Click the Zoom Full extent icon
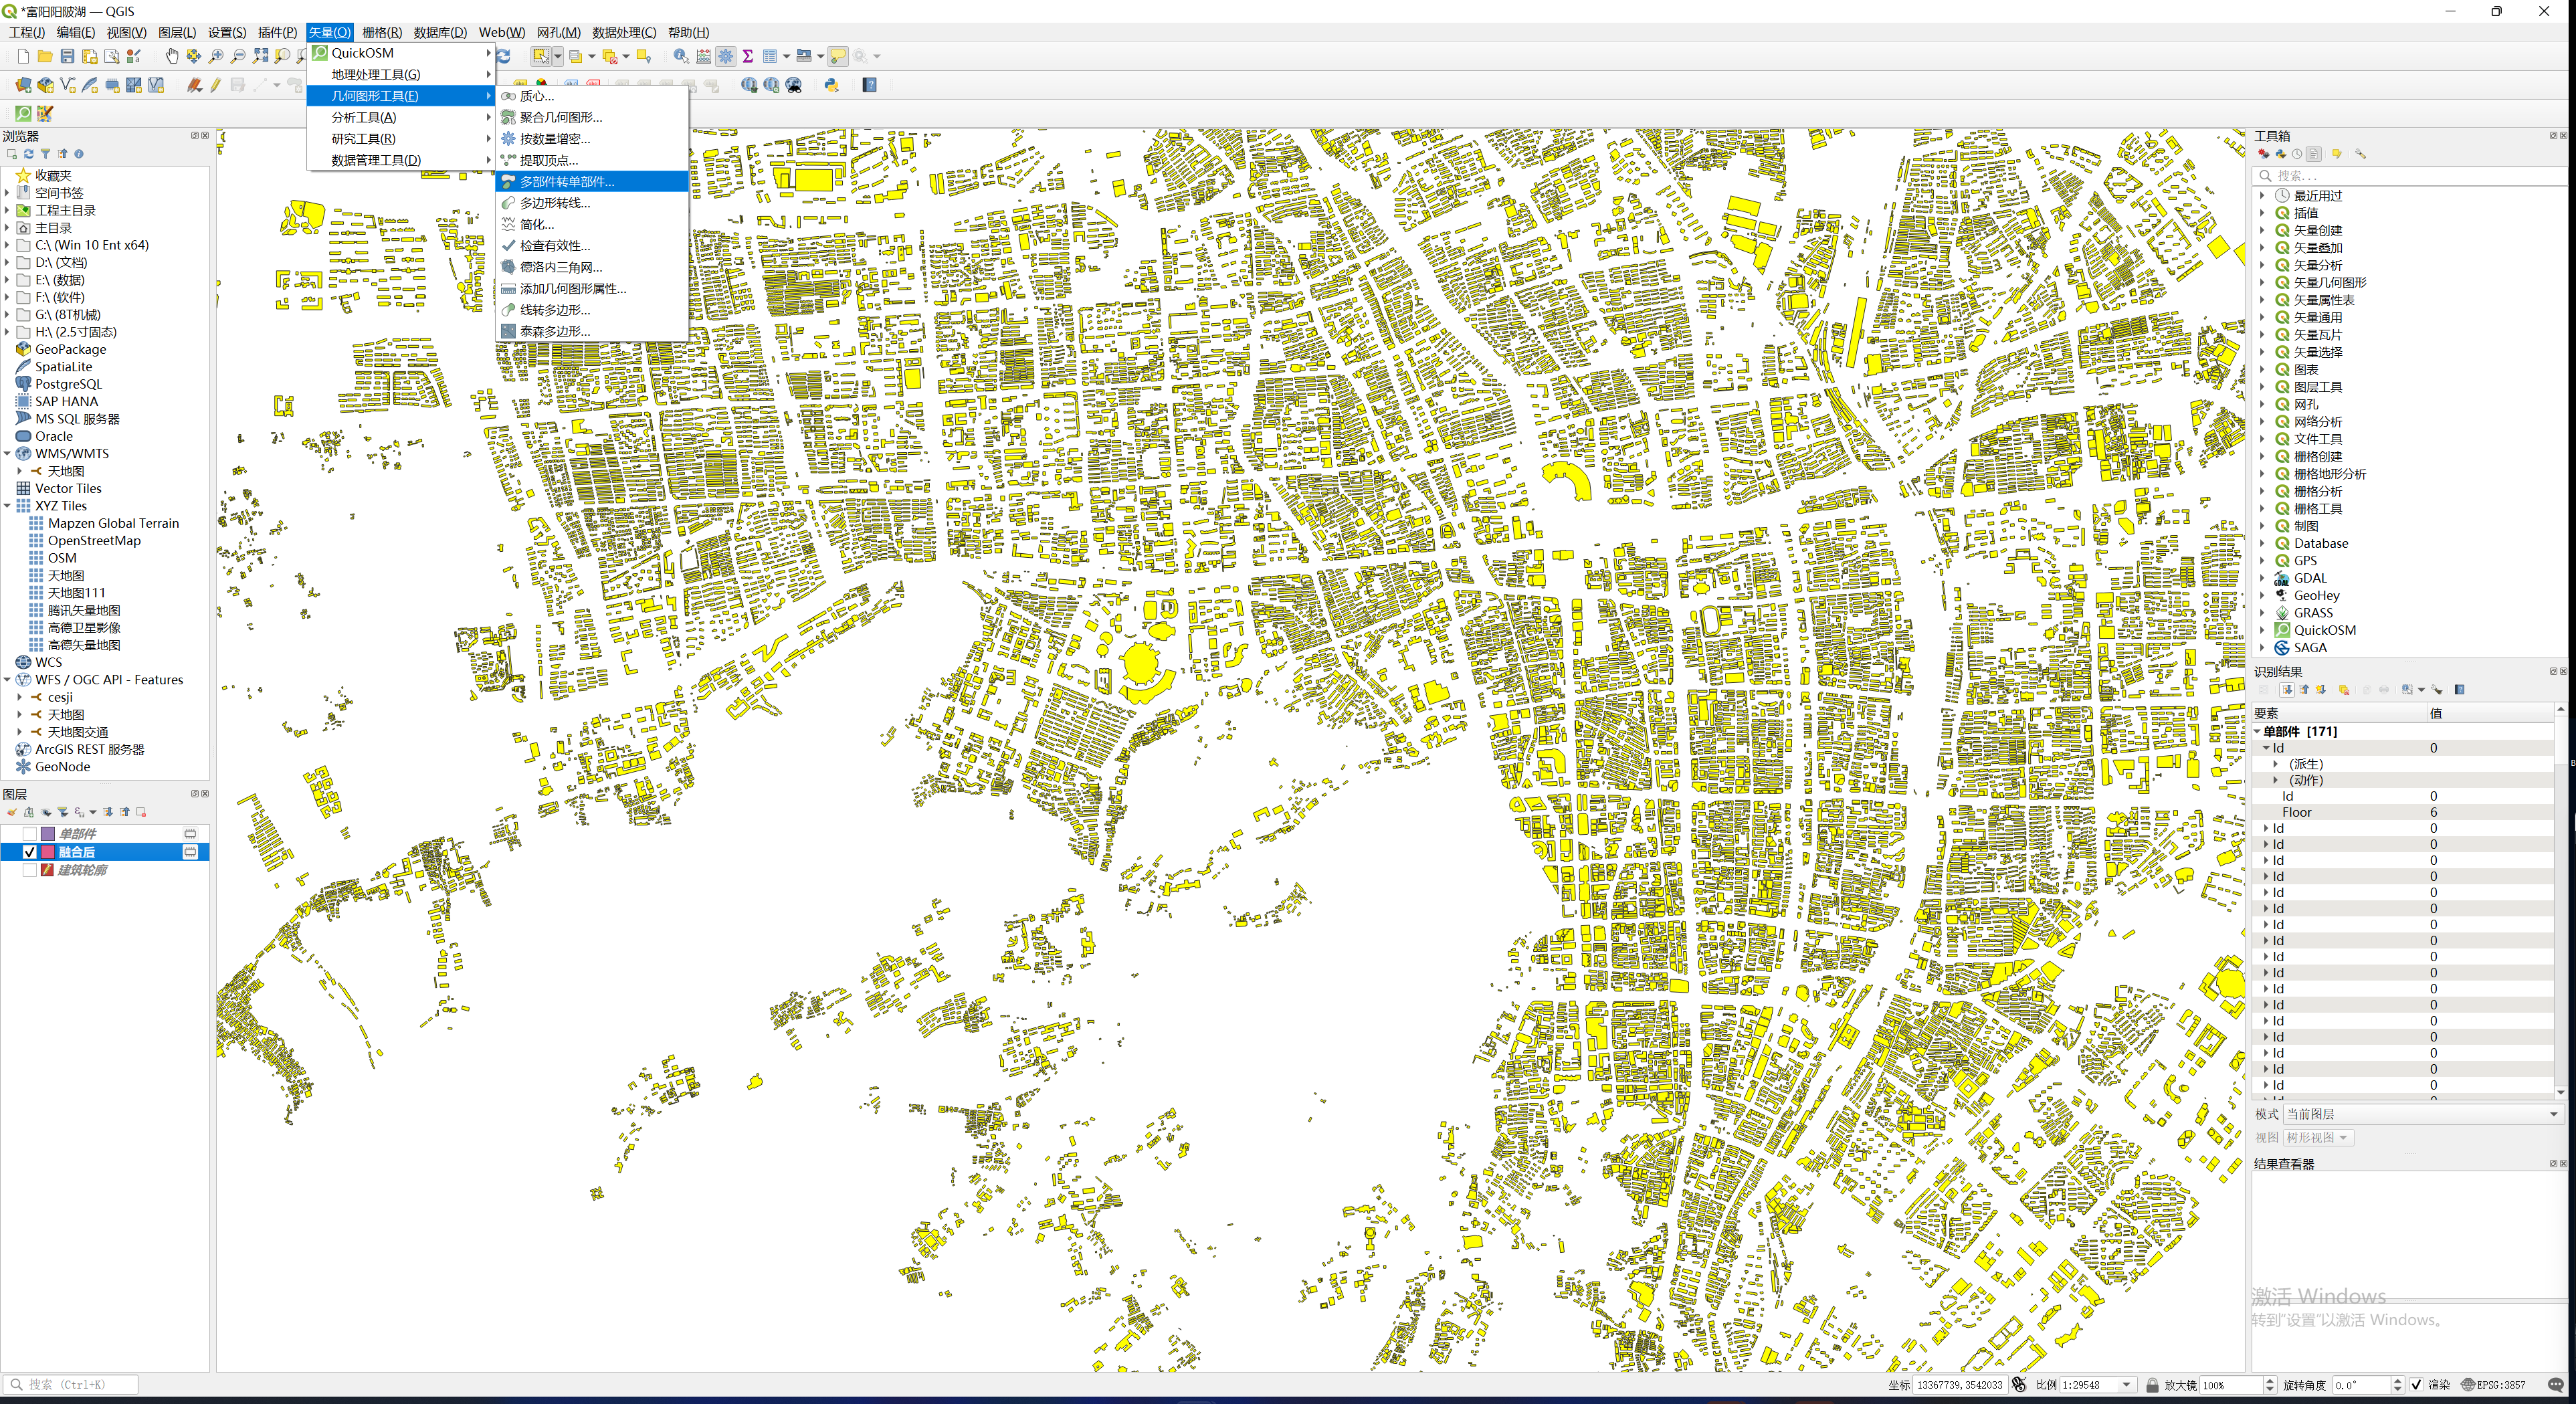Viewport: 2576px width, 1404px height. (260, 56)
